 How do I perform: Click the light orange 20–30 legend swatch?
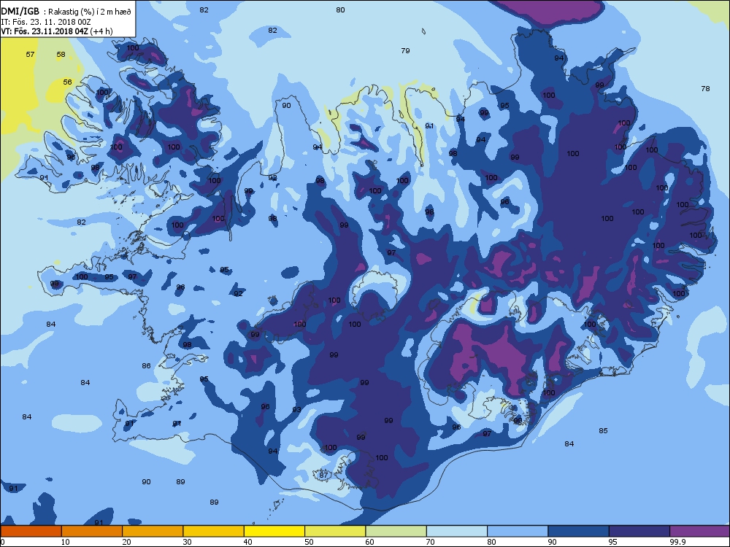[x=153, y=531]
